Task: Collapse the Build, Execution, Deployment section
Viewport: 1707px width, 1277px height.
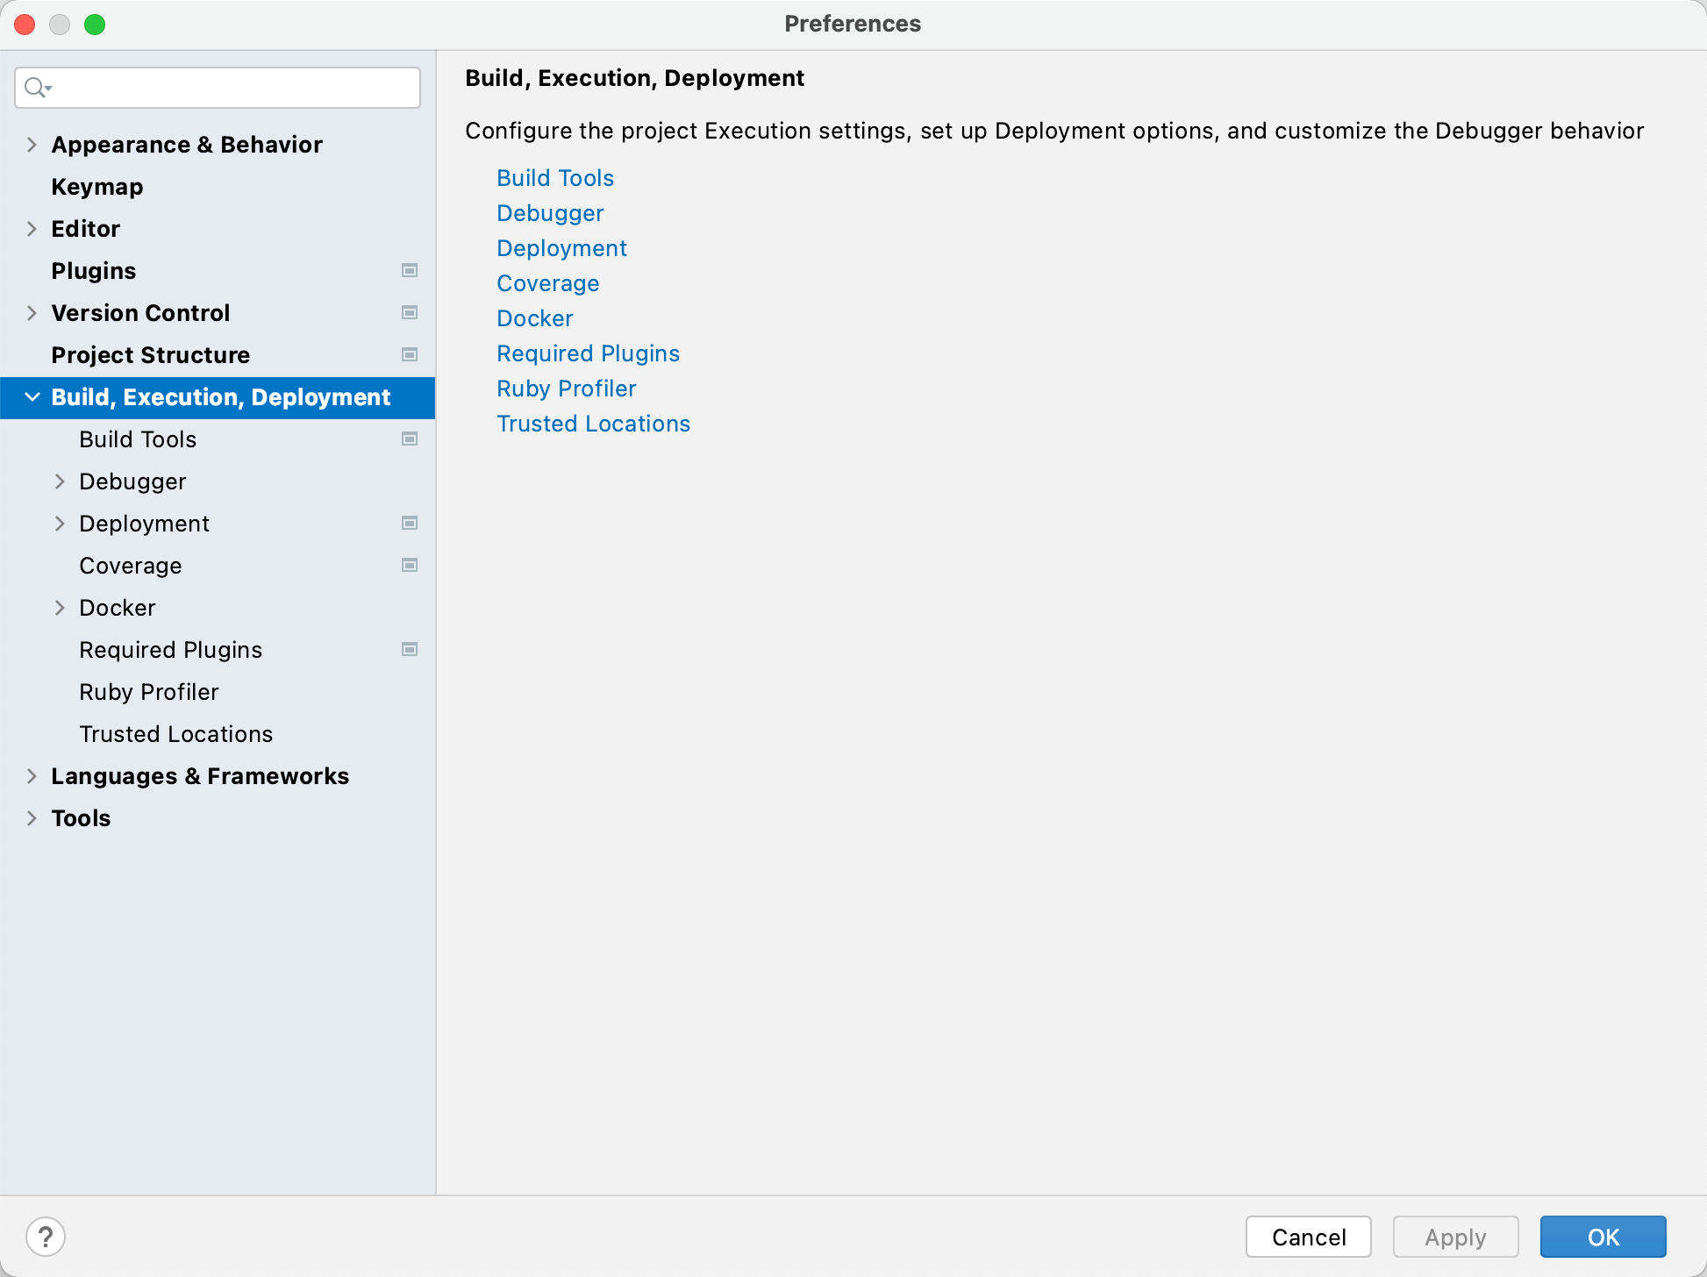Action: (x=32, y=396)
